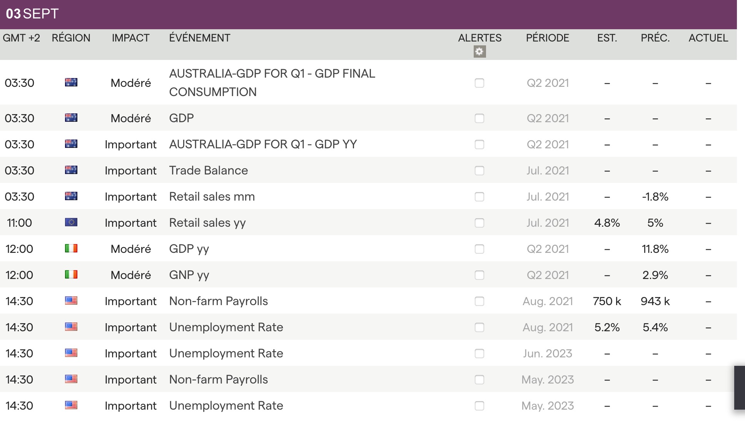Open the alerts settings gear icon
Screen dimensions: 745x435
pyautogui.click(x=479, y=51)
